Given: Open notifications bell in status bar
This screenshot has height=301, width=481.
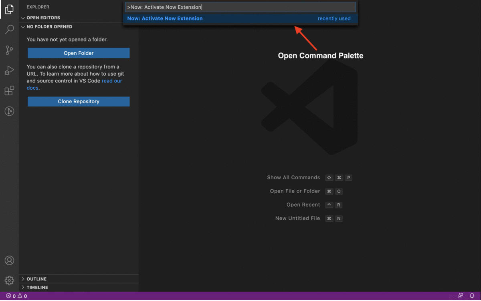Looking at the screenshot, I should point(472,296).
